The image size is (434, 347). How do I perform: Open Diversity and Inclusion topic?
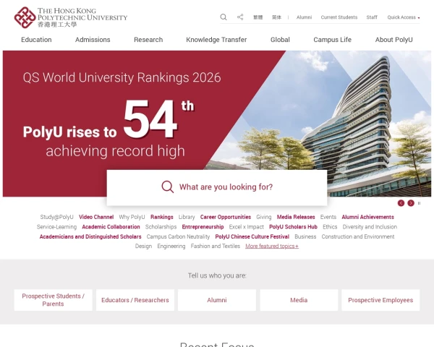(x=370, y=227)
